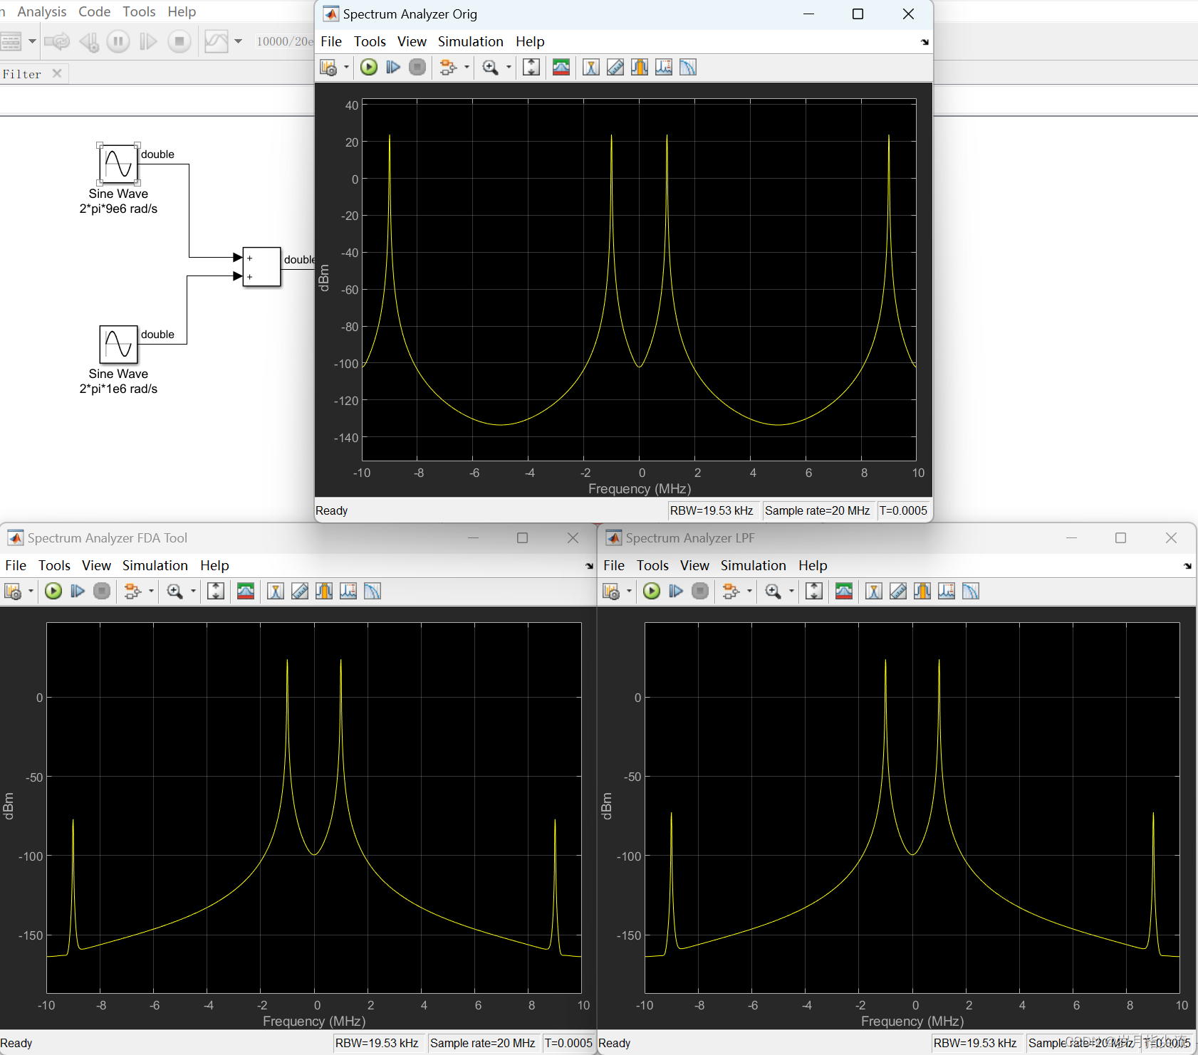This screenshot has height=1055, width=1198.
Task: Click the simulation stop time field
Action: click(283, 41)
